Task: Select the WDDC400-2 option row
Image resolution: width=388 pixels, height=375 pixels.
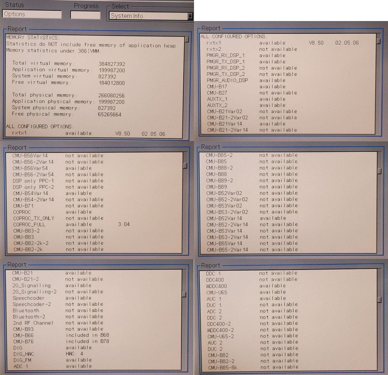Action: pyautogui.click(x=252, y=330)
